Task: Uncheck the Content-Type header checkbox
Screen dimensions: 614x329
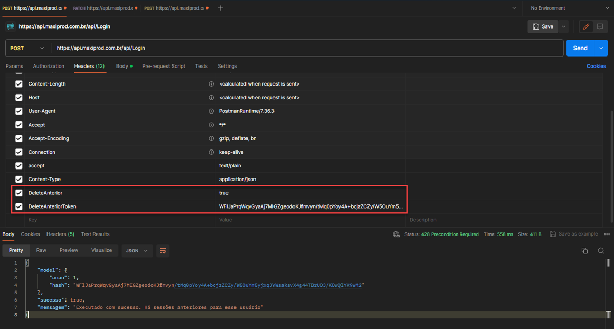Action: pos(19,180)
